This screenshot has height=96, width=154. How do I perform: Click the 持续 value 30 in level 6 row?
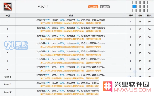(x=149, y=61)
